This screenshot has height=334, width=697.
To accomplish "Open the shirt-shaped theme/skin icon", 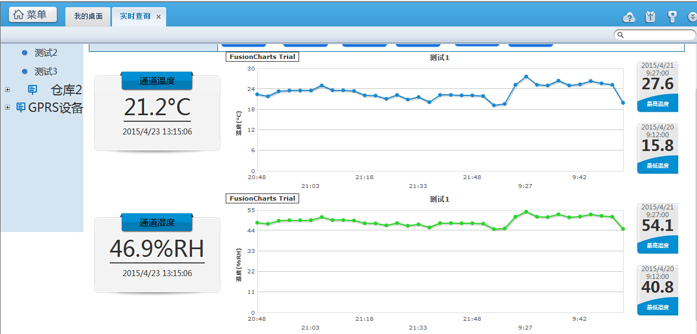I will point(650,17).
